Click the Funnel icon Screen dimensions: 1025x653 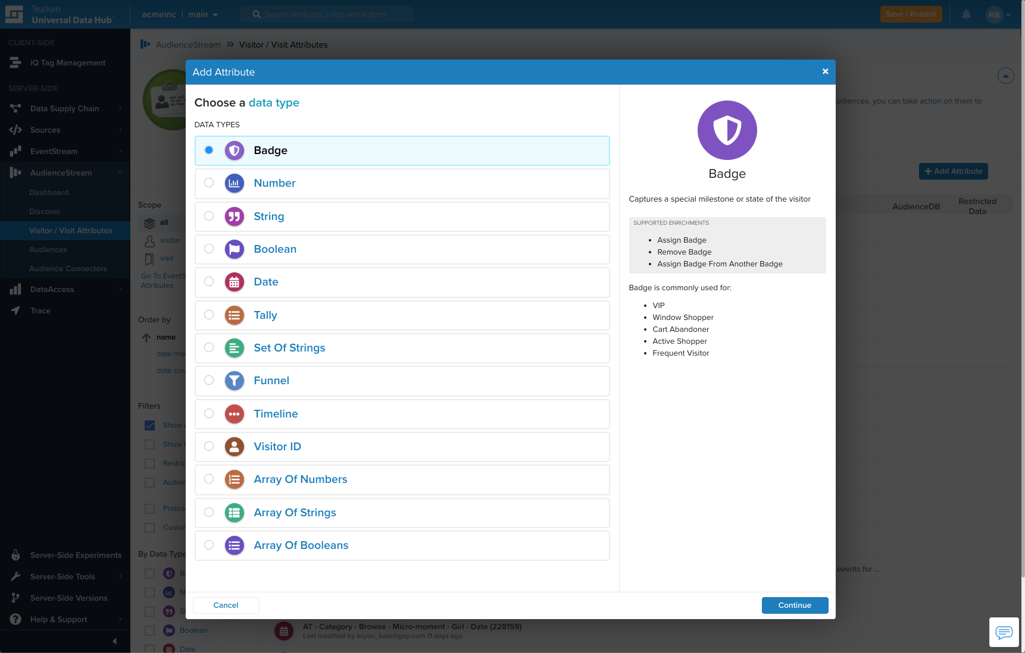point(235,381)
